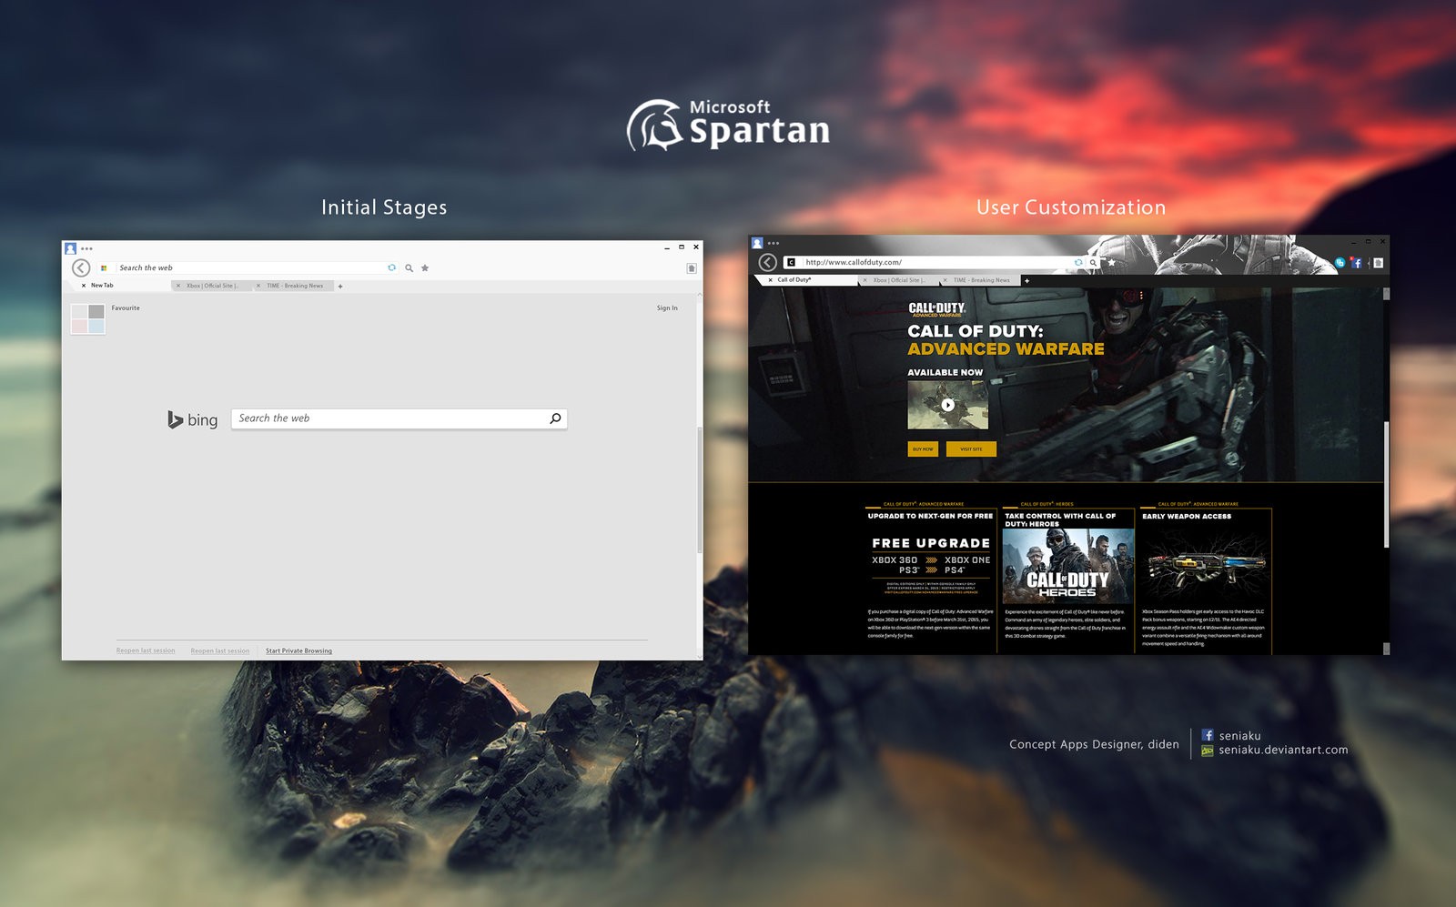Click Start Private Browsing

(x=298, y=650)
